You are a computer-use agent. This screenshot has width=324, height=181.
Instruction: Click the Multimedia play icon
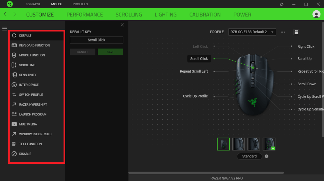pos(14,124)
